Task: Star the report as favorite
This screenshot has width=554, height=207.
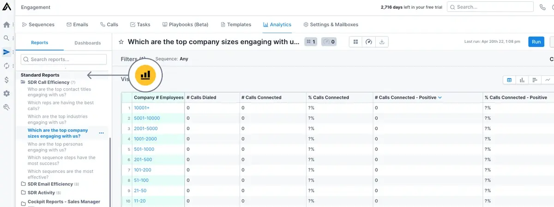Action: tap(121, 42)
